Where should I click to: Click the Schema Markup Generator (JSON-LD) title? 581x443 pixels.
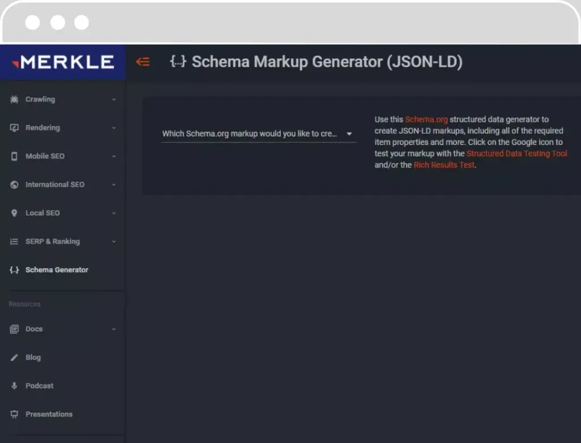point(327,62)
